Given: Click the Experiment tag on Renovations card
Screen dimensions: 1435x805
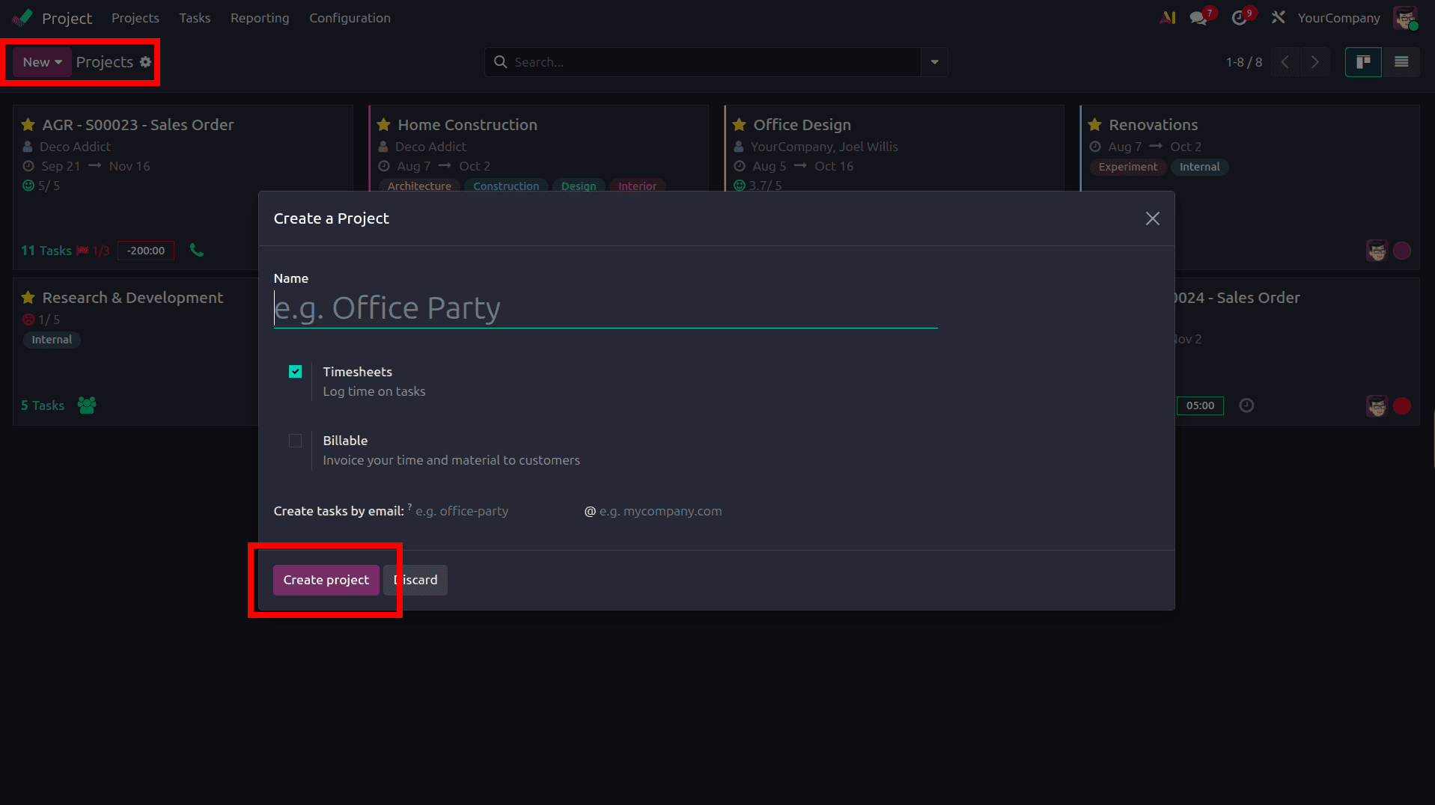Looking at the screenshot, I should [x=1127, y=167].
